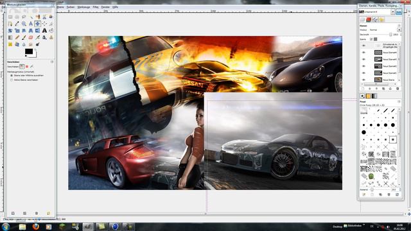The image size is (411, 231).
Task: Open the Fenster menu
Action: pyautogui.click(x=105, y=7)
